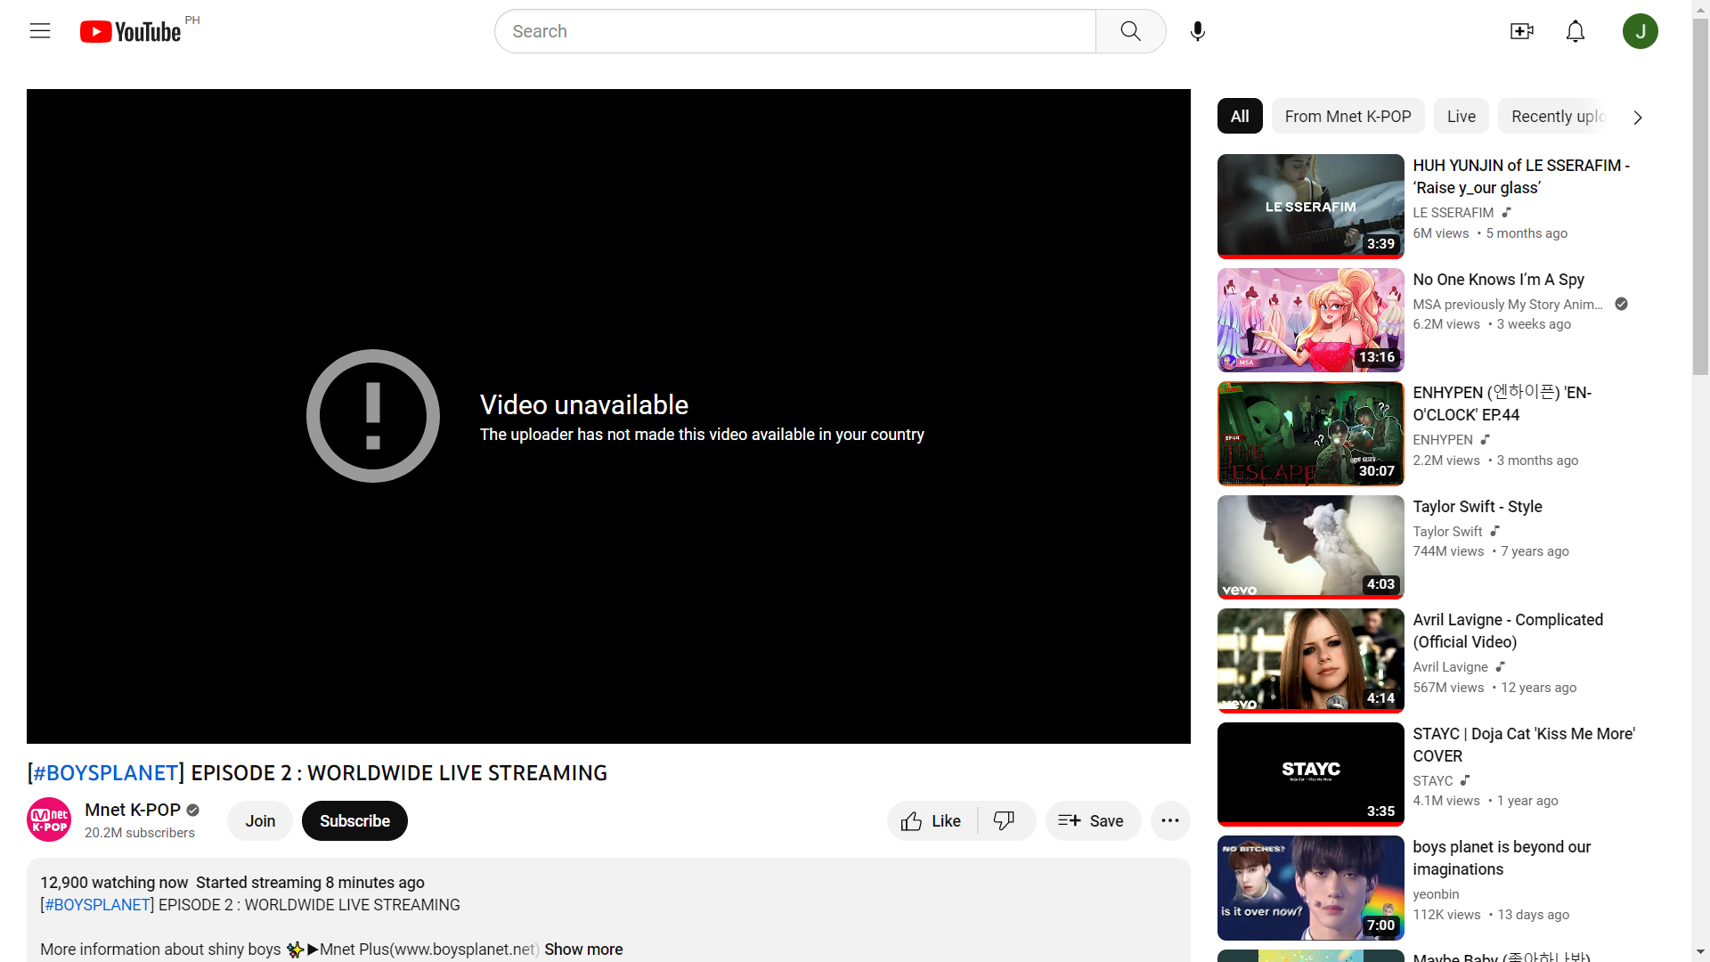Select From Mnet K-POP chip
The width and height of the screenshot is (1710, 962).
click(x=1348, y=117)
